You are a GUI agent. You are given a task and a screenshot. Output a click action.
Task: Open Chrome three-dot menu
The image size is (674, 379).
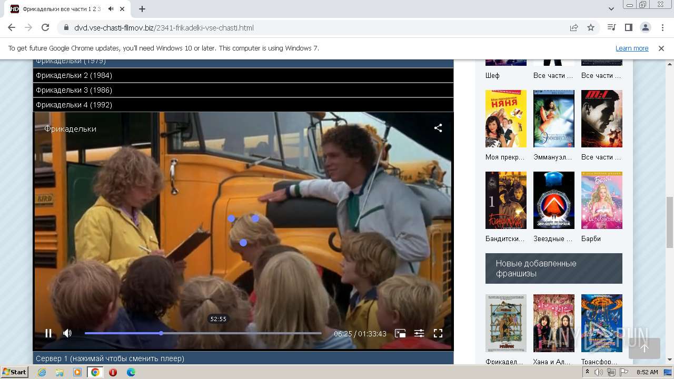point(662,28)
